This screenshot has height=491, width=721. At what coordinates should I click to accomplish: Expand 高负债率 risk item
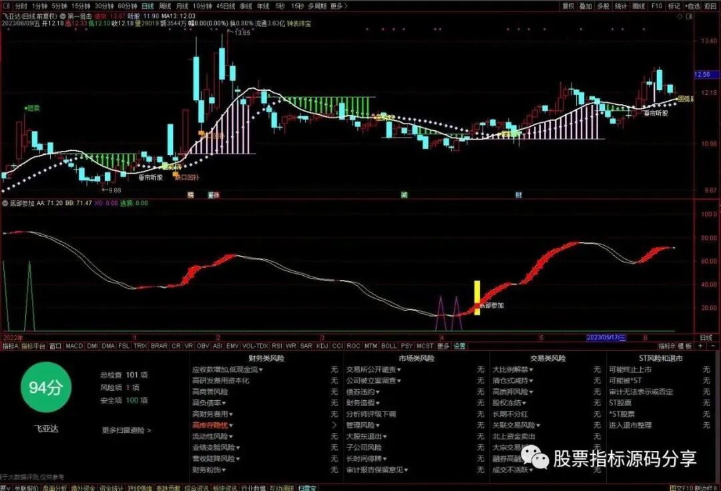209,403
